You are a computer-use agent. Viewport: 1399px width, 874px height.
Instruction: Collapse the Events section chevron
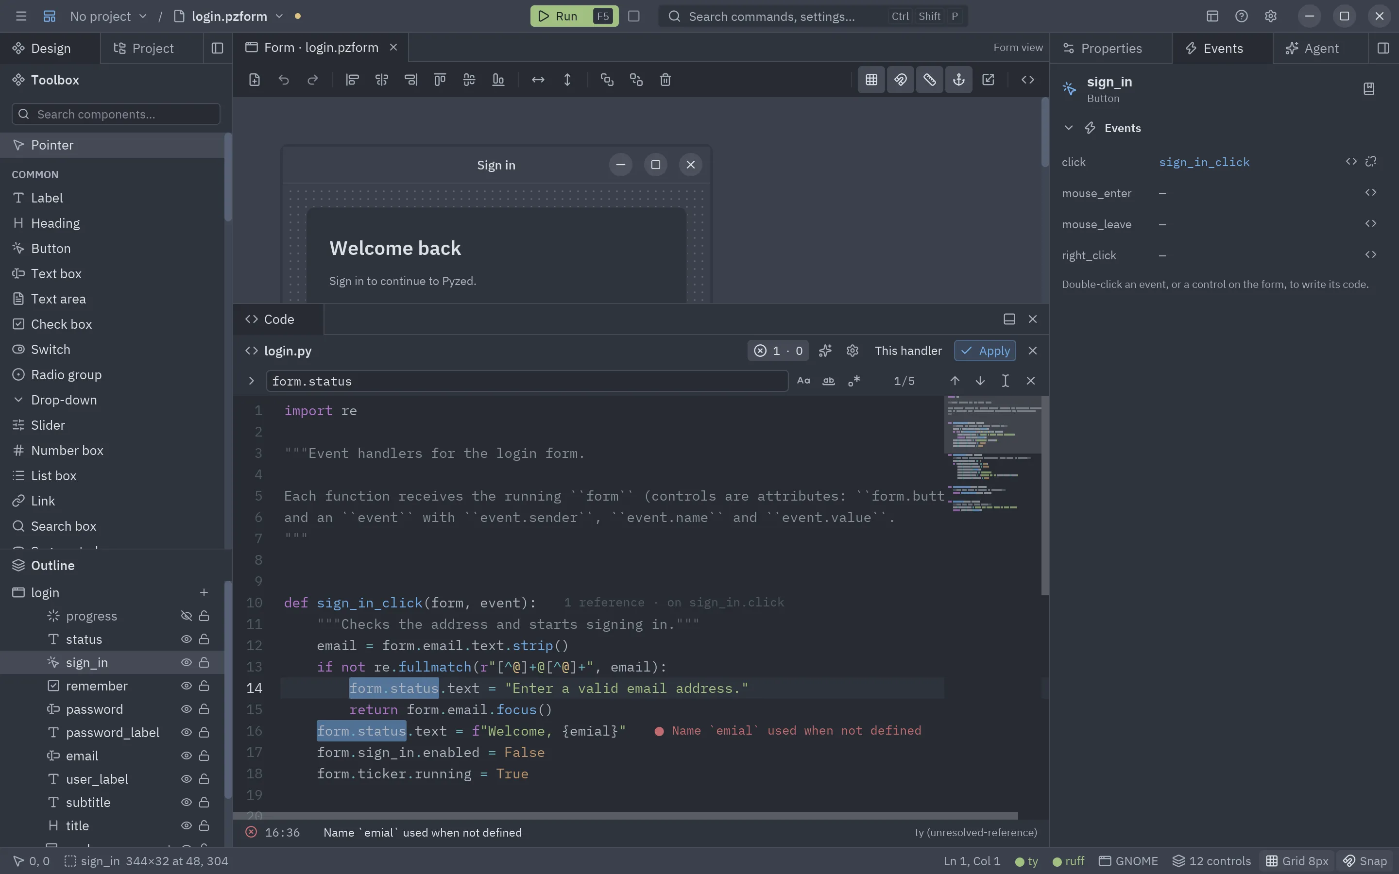click(1068, 128)
